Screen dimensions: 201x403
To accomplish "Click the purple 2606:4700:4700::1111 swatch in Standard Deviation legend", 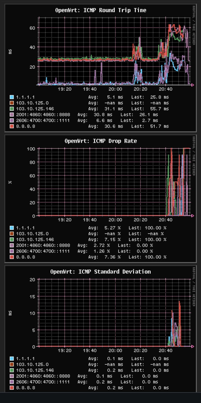I will pyautogui.click(x=12, y=382).
